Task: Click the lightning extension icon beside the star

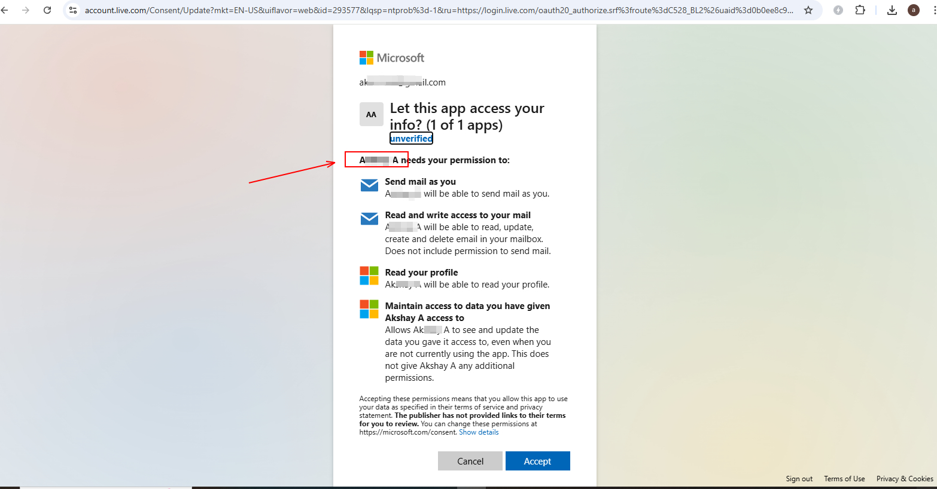Action: [x=838, y=10]
